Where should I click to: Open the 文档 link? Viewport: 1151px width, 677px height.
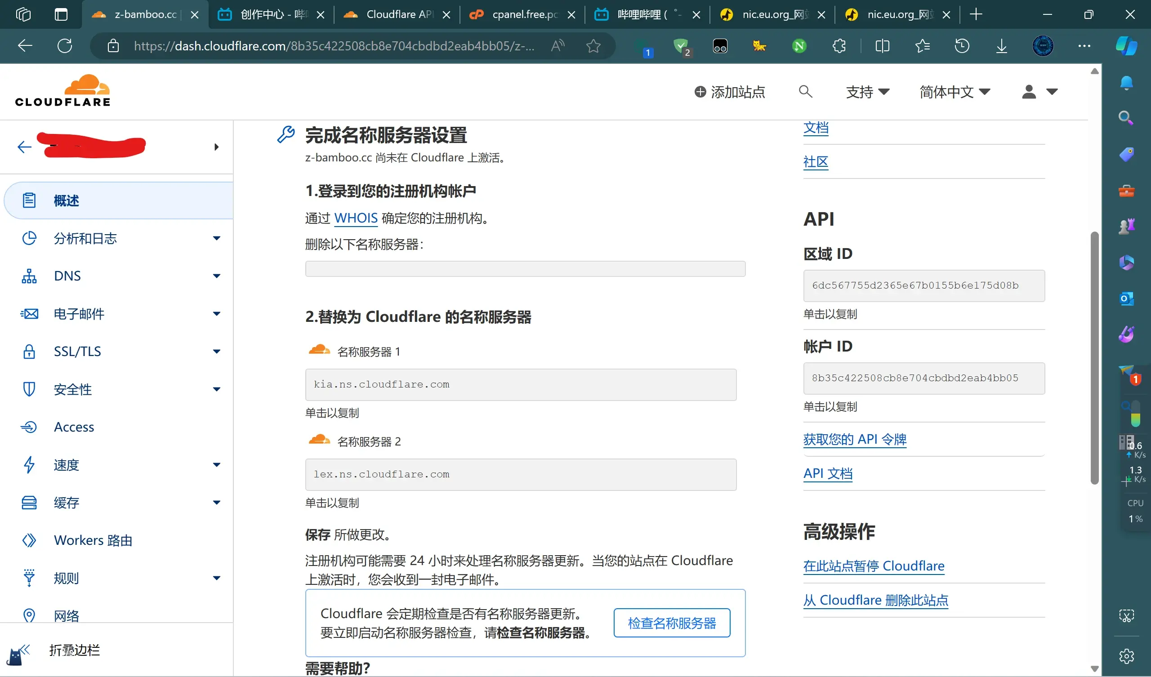816,128
